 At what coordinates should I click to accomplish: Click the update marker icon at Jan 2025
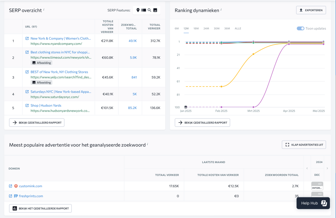click(x=186, y=107)
